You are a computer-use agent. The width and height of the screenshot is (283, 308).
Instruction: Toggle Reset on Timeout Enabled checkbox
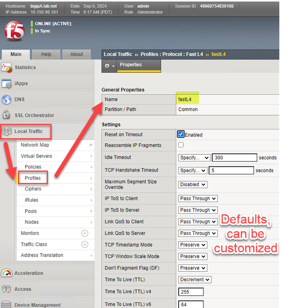(181, 134)
